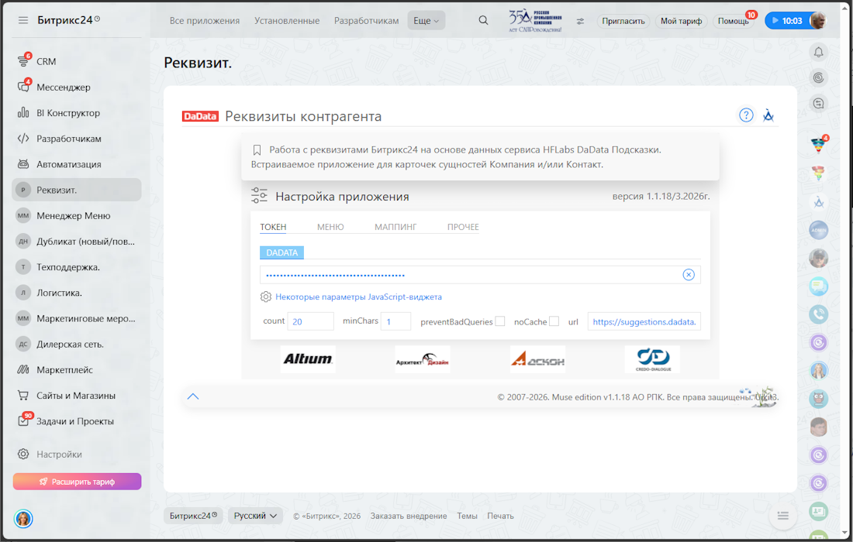This screenshot has height=542, width=853.
Task: Open Разработчикам top menu item
Action: coord(366,21)
